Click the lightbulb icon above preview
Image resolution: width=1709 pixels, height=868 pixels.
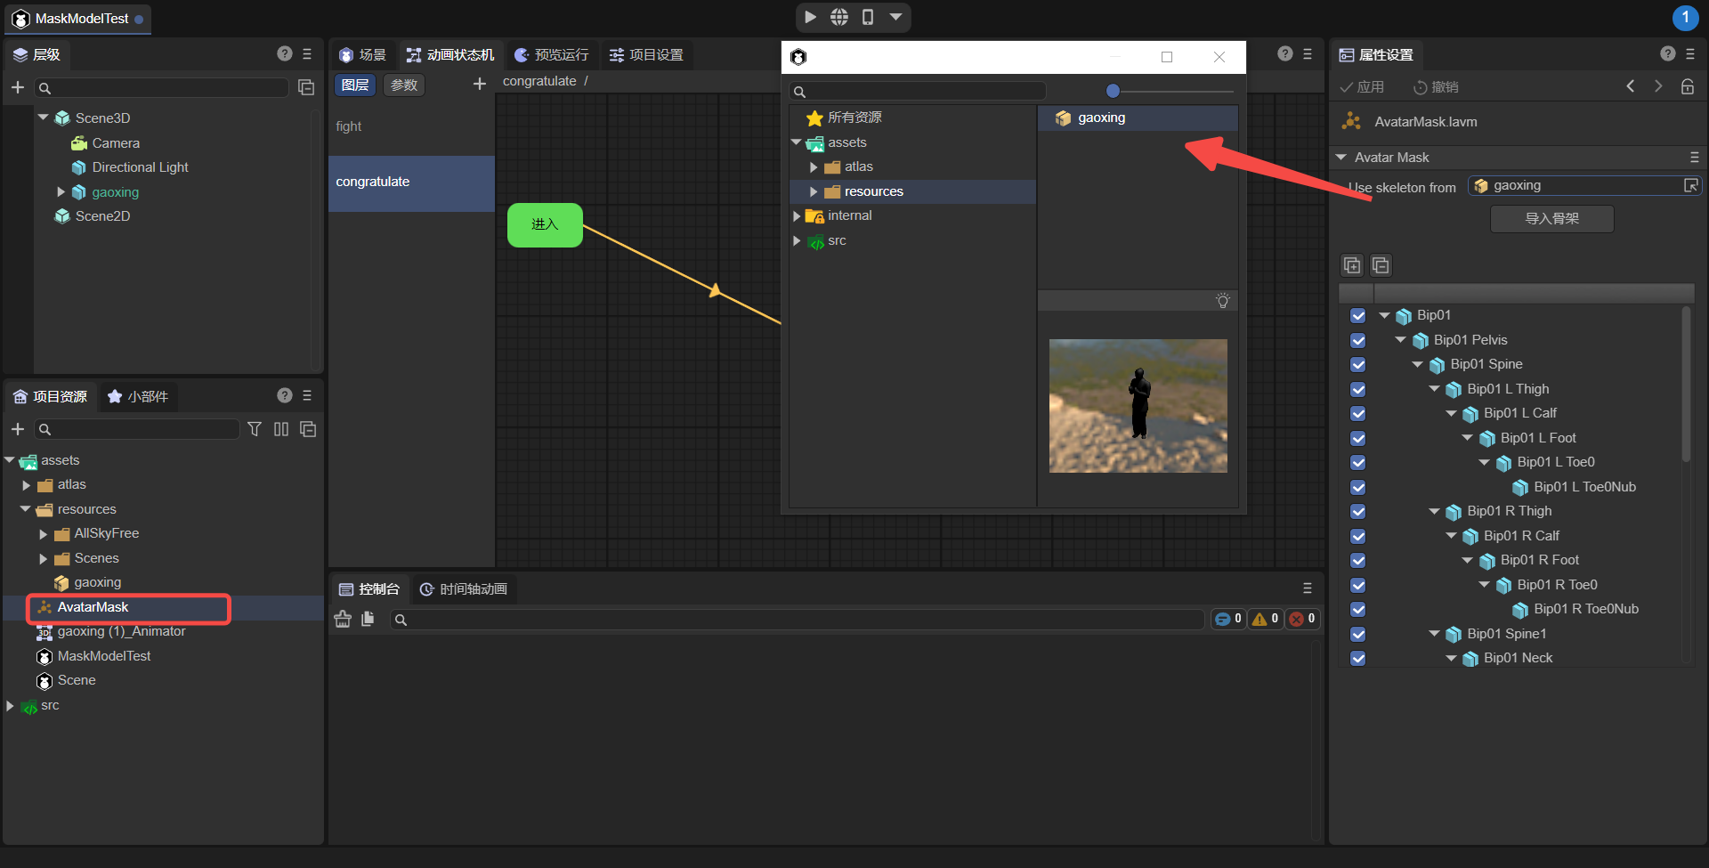click(1223, 301)
